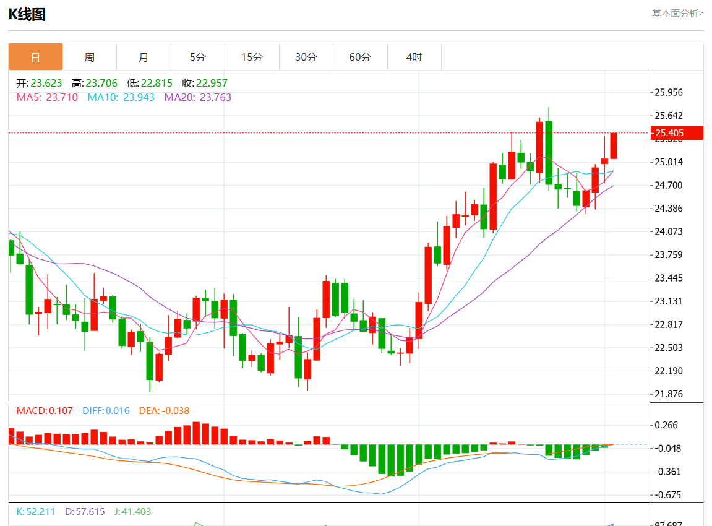Open the 5分 interval tab
Image resolution: width=712 pixels, height=526 pixels.
[x=197, y=57]
